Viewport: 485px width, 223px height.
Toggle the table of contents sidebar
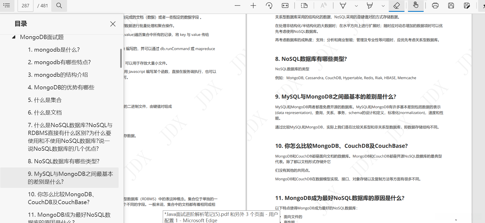click(x=7, y=6)
